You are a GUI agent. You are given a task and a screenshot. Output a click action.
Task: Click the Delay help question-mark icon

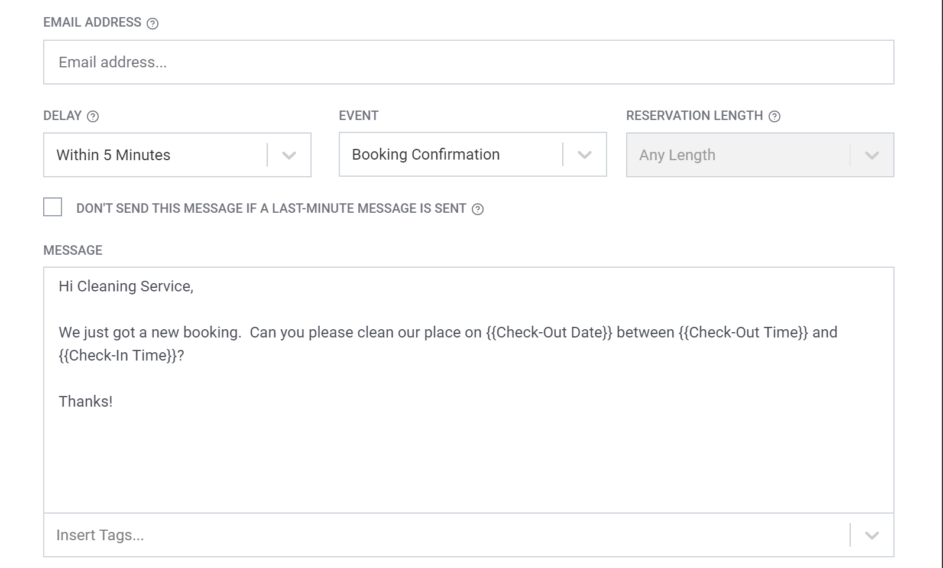tap(93, 116)
